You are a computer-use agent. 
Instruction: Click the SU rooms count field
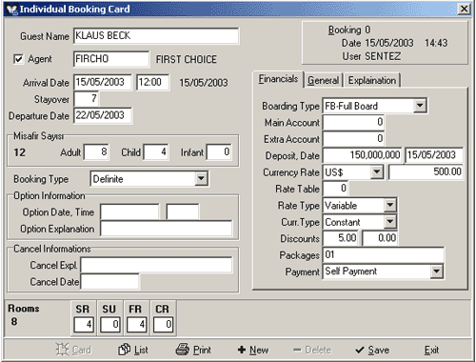[x=110, y=325]
